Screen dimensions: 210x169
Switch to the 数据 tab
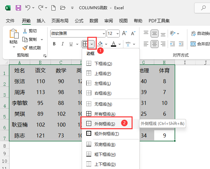click(x=94, y=21)
